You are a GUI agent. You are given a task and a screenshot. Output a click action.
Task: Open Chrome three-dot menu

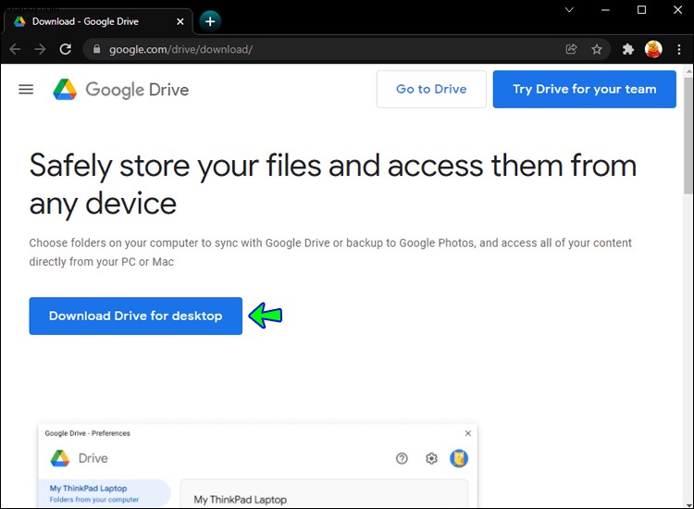coord(679,49)
